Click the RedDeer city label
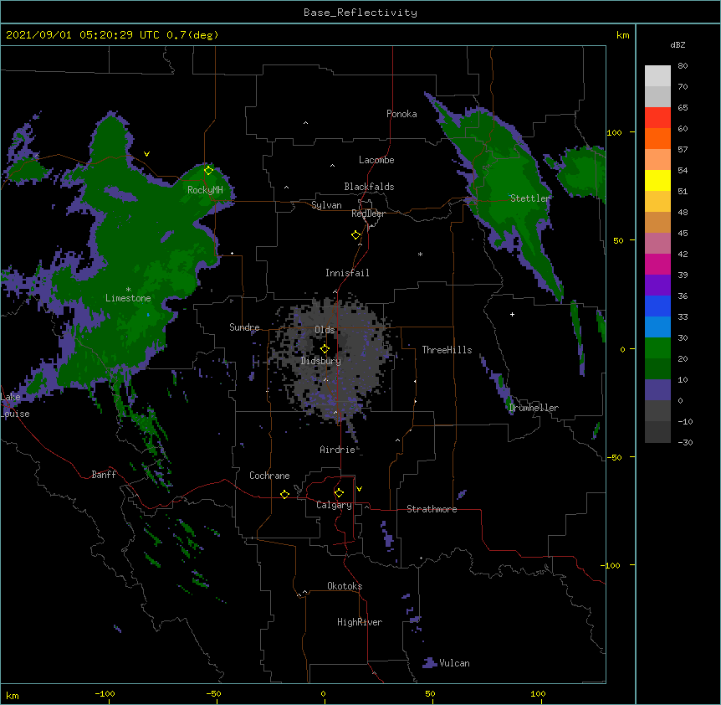Screen dimensions: 721x705 (x=368, y=214)
